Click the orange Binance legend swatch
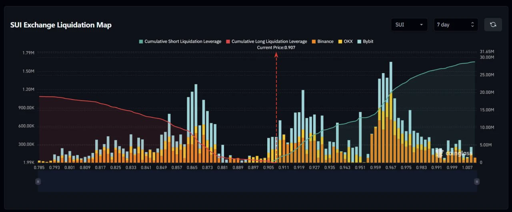This screenshot has height=212, width=512. pyautogui.click(x=314, y=42)
